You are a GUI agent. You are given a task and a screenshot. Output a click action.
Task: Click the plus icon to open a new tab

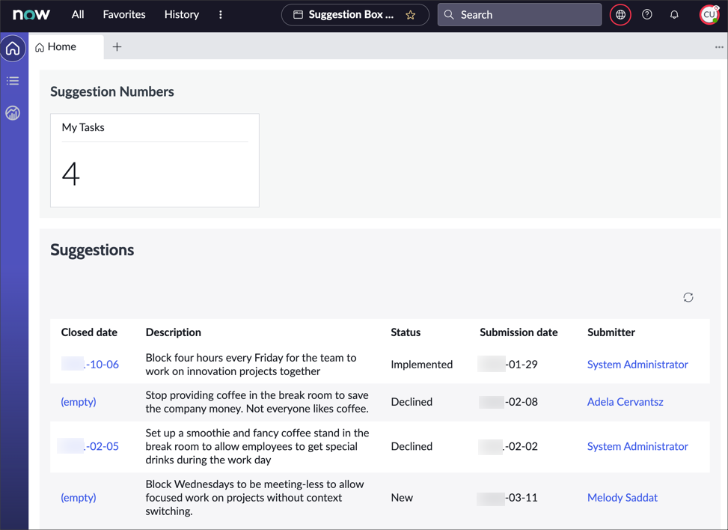[x=117, y=46]
